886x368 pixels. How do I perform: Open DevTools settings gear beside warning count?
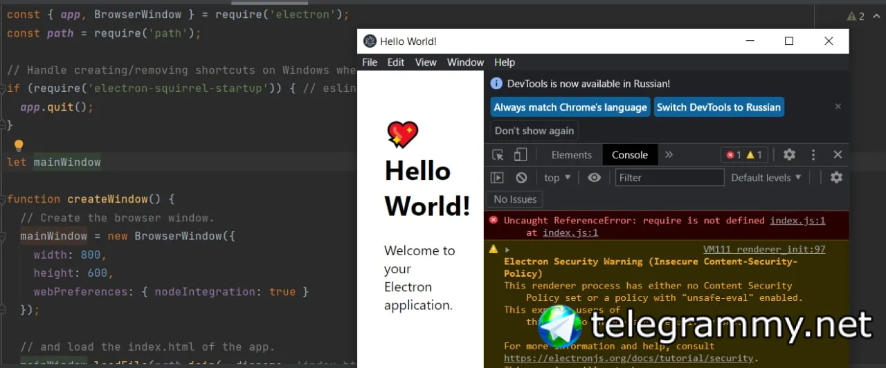[789, 155]
